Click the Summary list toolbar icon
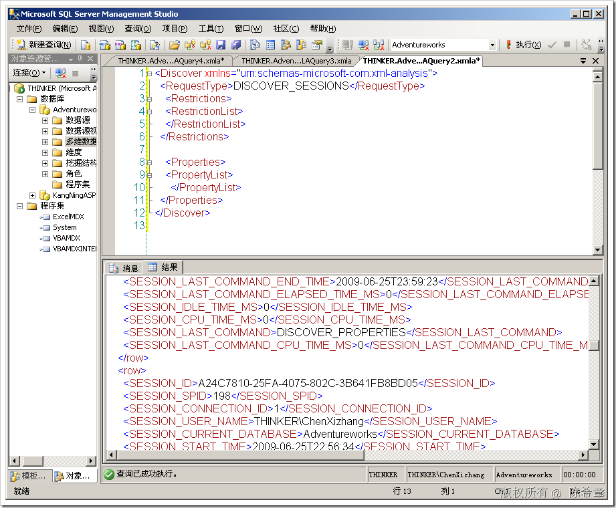The width and height of the screenshot is (616, 508). coord(271,45)
